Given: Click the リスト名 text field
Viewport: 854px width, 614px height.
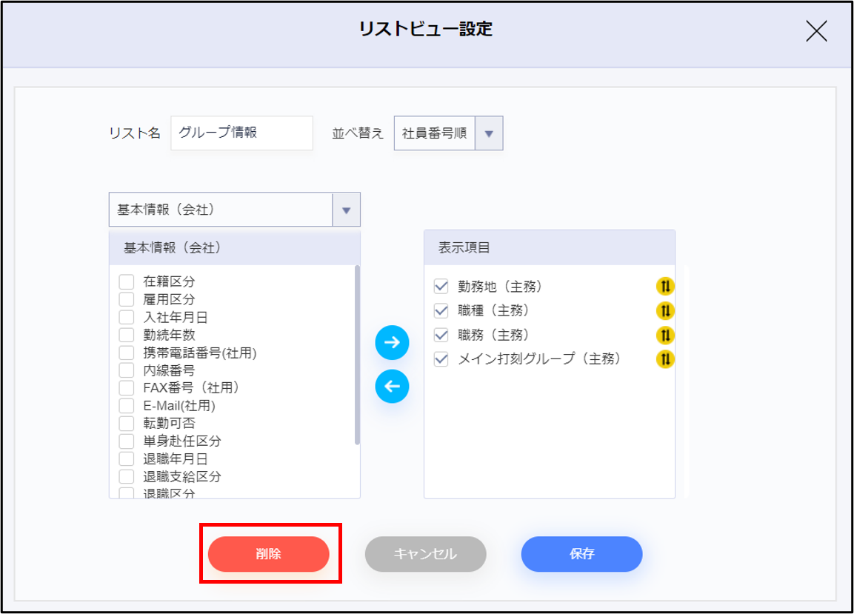Looking at the screenshot, I should pos(241,133).
